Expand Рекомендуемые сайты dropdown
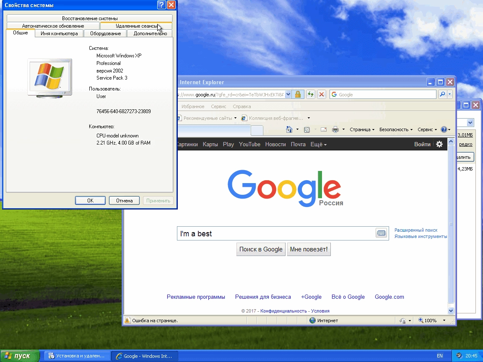This screenshot has width=483, height=362. click(235, 118)
